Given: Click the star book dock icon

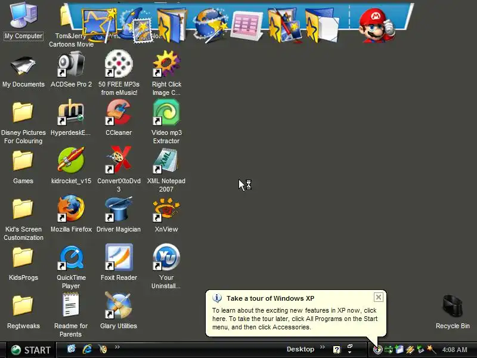Looking at the screenshot, I should point(172,26).
